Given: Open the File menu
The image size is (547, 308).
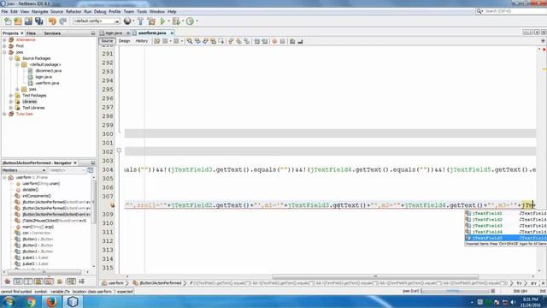Looking at the screenshot, I should 4,11.
